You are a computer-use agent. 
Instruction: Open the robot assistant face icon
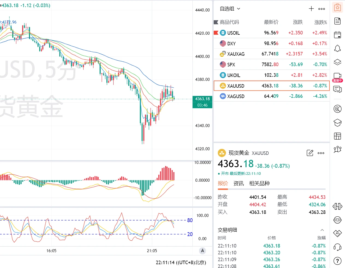(x=338, y=220)
